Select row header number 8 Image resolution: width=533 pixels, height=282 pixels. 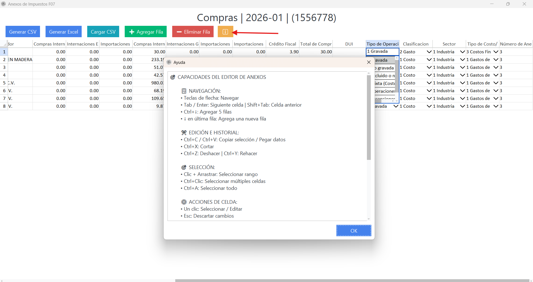click(x=4, y=106)
